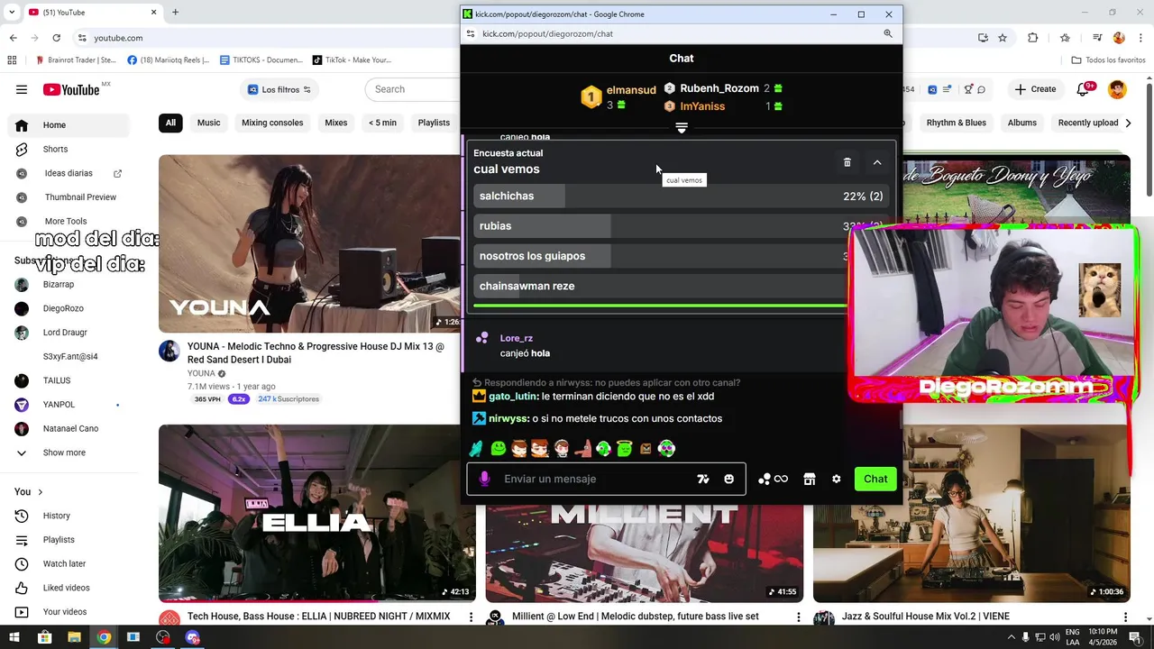This screenshot has width=1154, height=649.
Task: Go to YouTube home via logo
Action: (71, 89)
